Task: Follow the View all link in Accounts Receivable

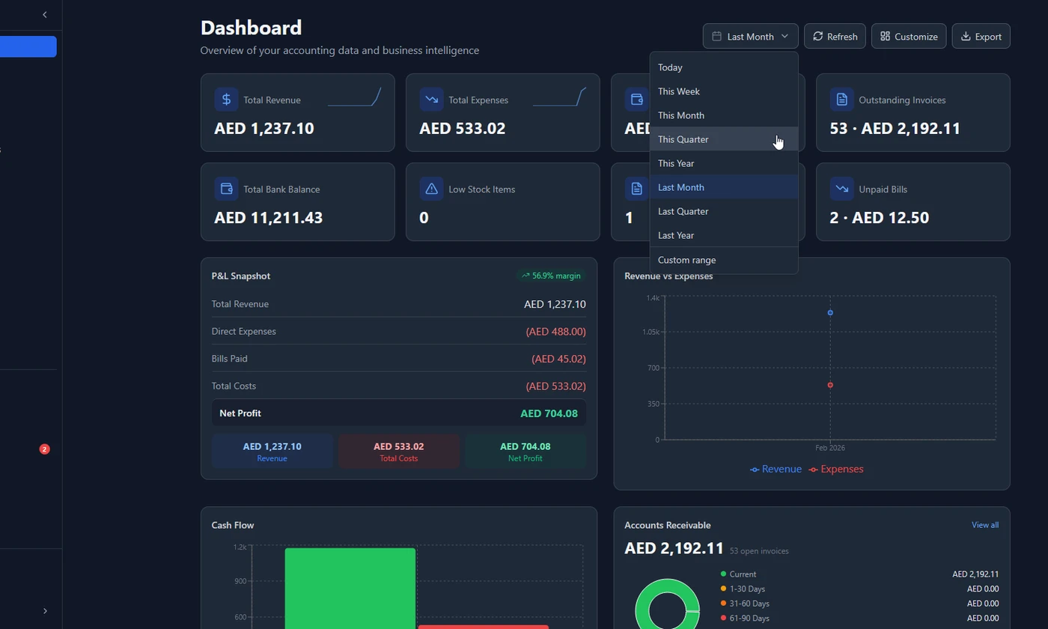Action: click(x=984, y=525)
